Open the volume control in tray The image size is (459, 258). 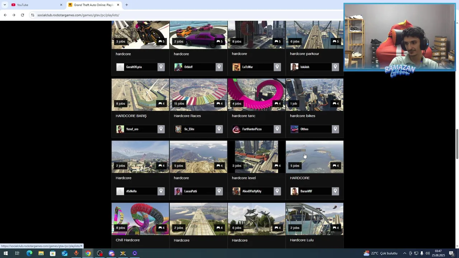[x=427, y=253]
